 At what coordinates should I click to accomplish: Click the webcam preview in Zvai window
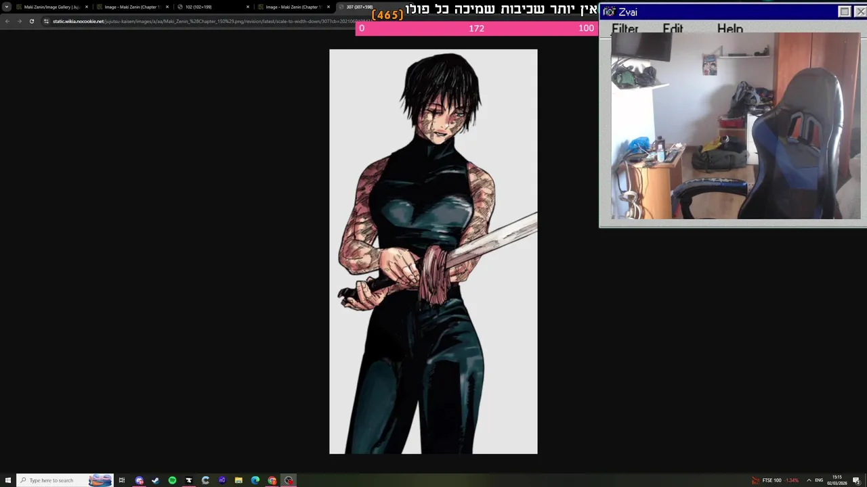tap(736, 126)
